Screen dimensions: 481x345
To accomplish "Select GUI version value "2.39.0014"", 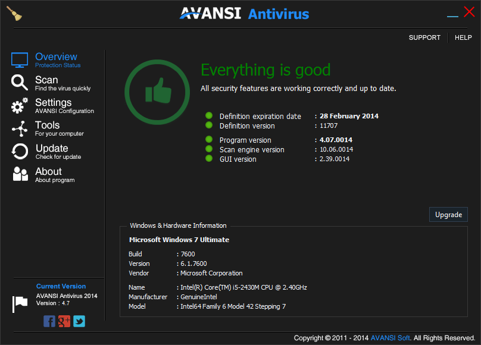I will coord(335,159).
